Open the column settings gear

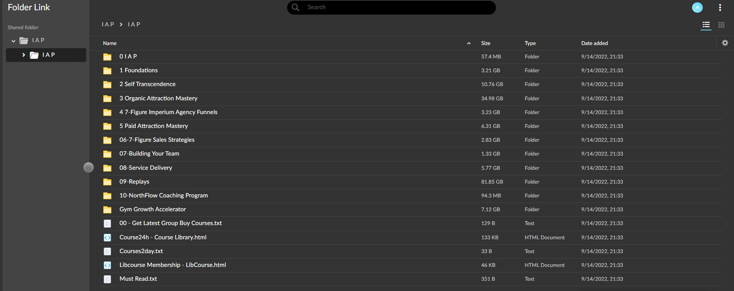point(725,43)
